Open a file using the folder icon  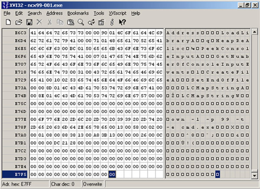pyautogui.click(x=19, y=22)
